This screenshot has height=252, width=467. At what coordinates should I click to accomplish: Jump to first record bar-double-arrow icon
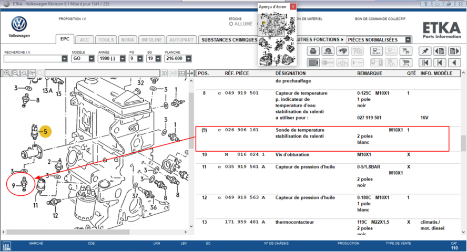pos(425,62)
